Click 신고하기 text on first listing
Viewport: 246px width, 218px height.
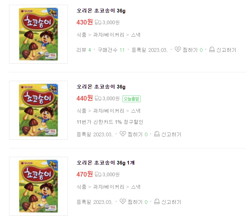pos(226,50)
